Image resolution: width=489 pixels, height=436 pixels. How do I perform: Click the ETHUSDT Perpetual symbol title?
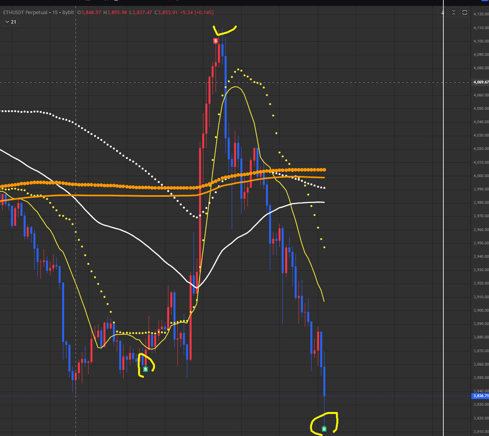[x=25, y=12]
